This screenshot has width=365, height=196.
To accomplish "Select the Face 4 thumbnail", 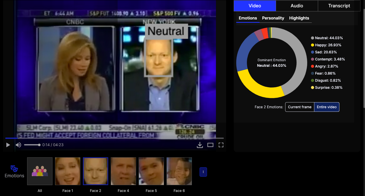I will point(123,171).
